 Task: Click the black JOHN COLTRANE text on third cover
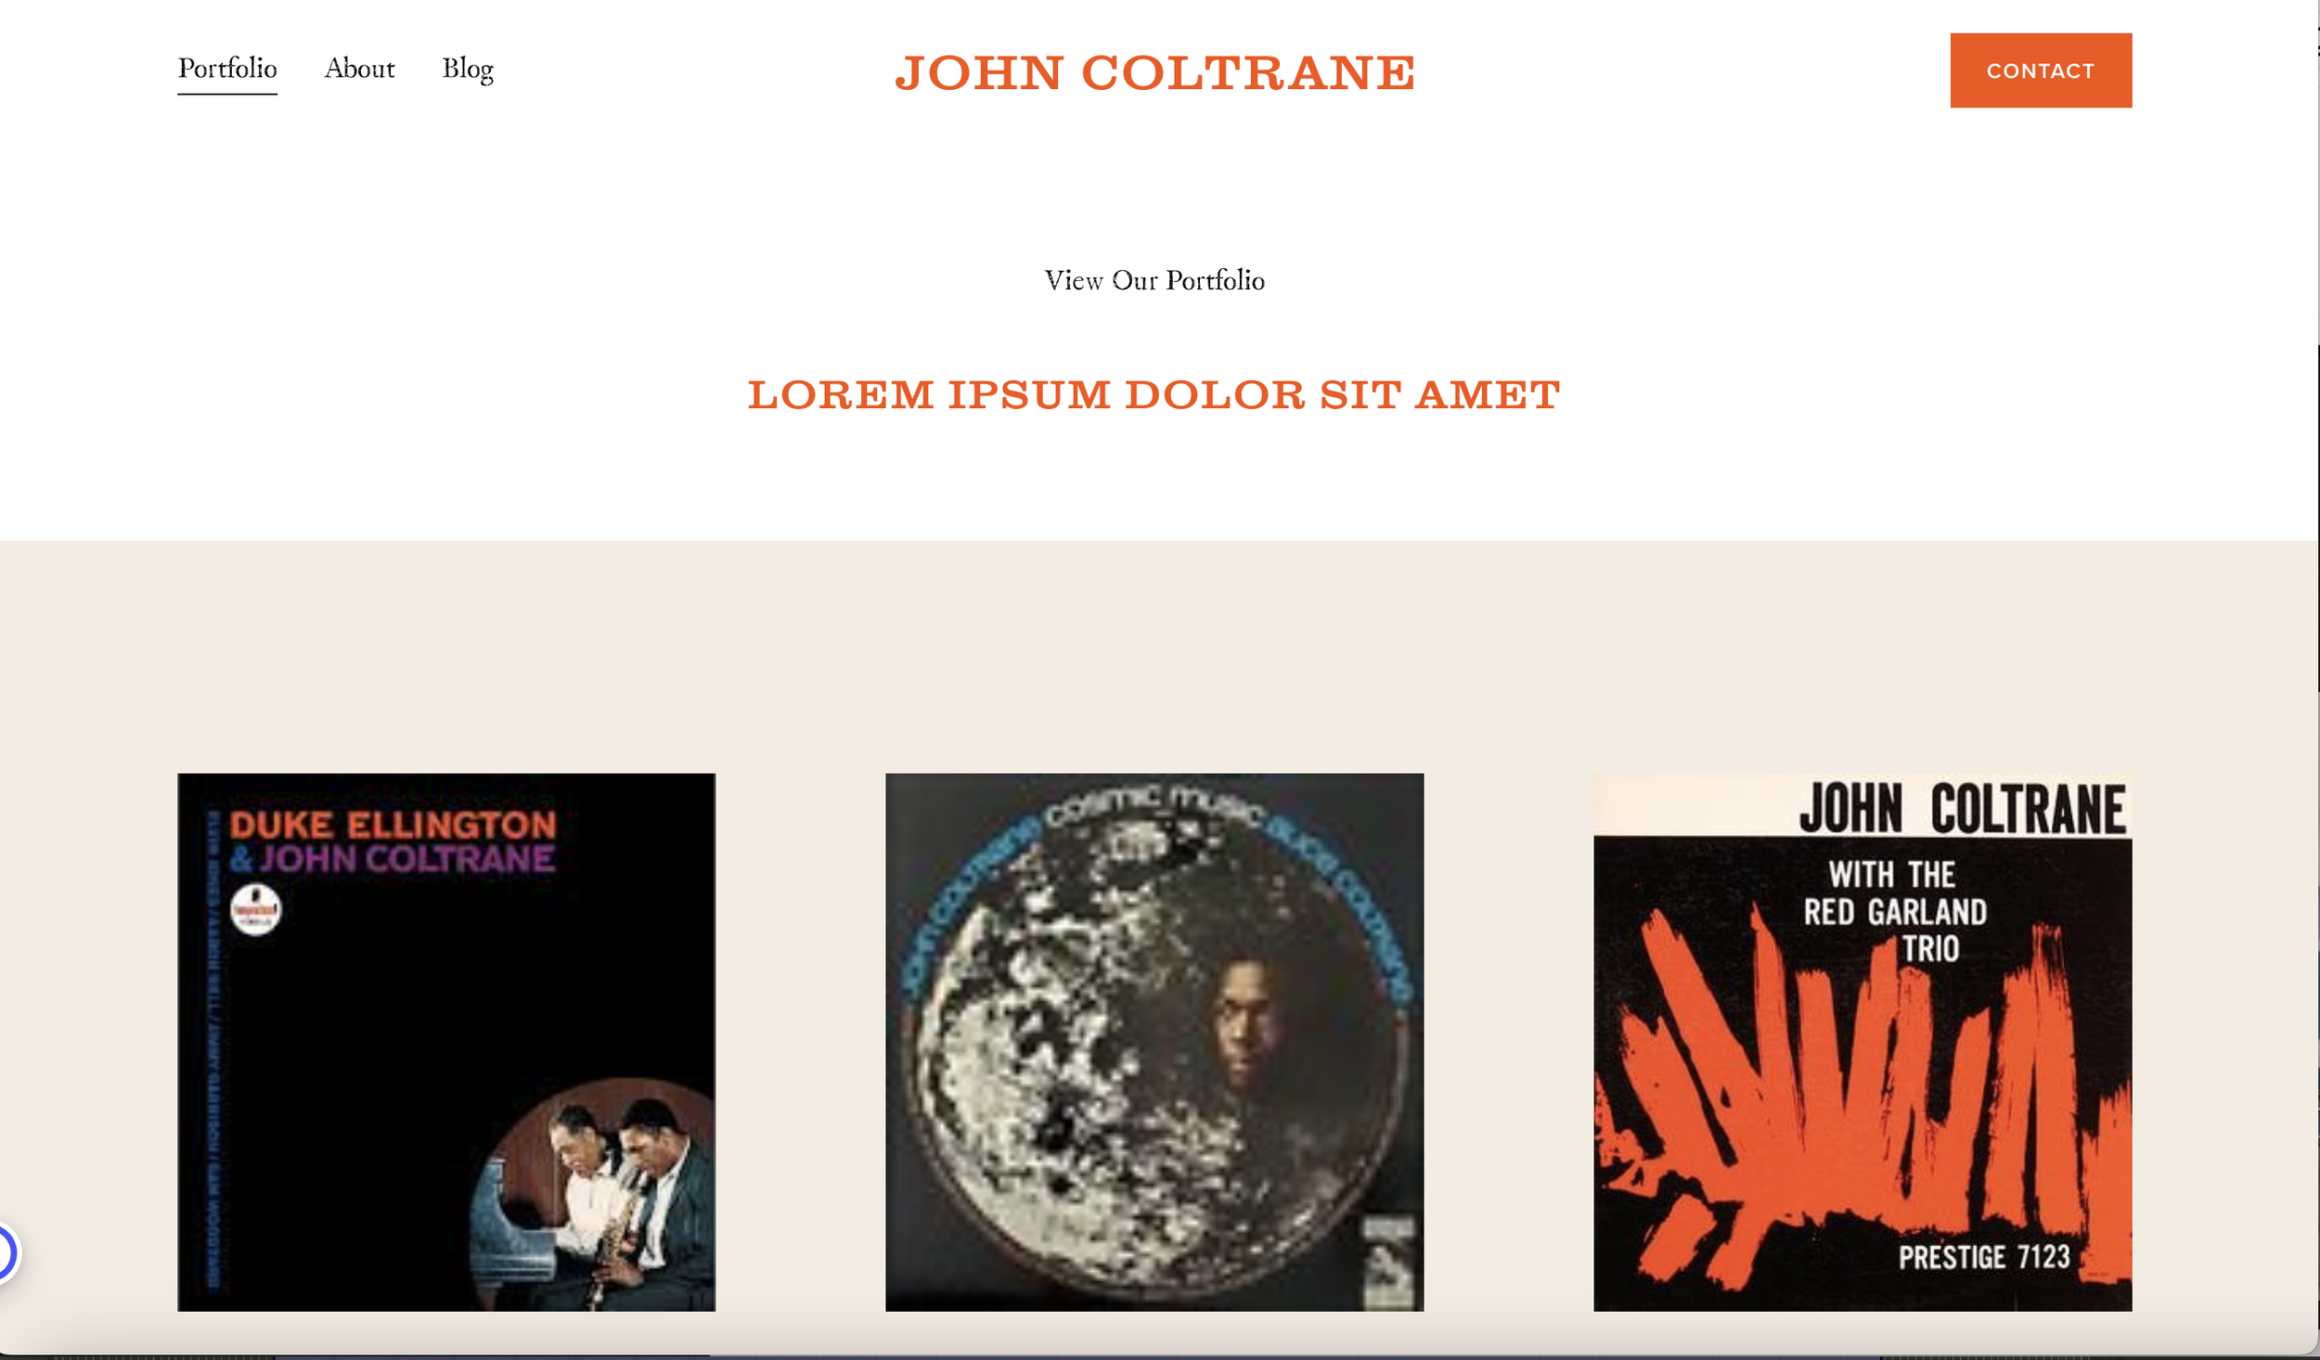coord(1962,809)
